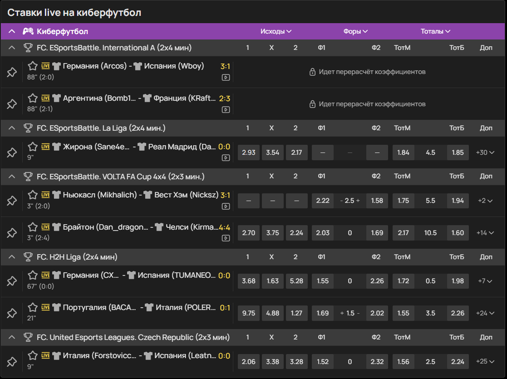This screenshot has height=379, width=507.
Task: Collapse the La Liga (2x4 мин.) league group
Action: [x=12, y=128]
